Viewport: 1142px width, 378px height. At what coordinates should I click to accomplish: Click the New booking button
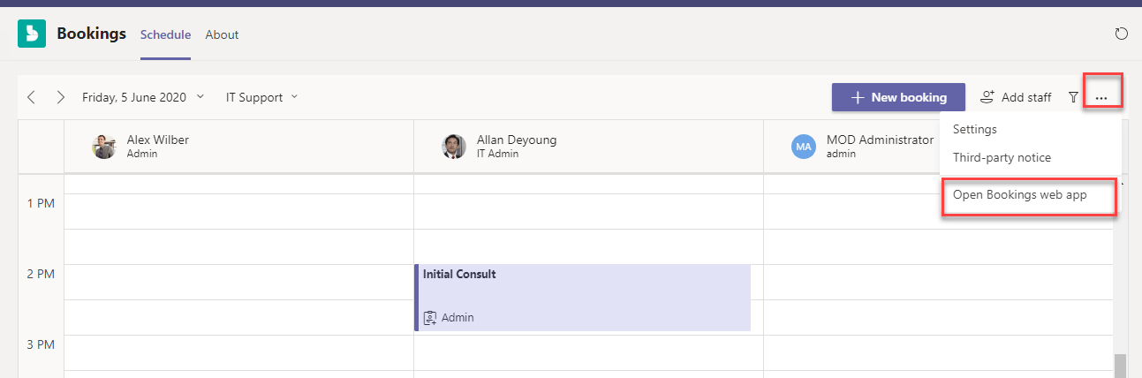point(898,97)
